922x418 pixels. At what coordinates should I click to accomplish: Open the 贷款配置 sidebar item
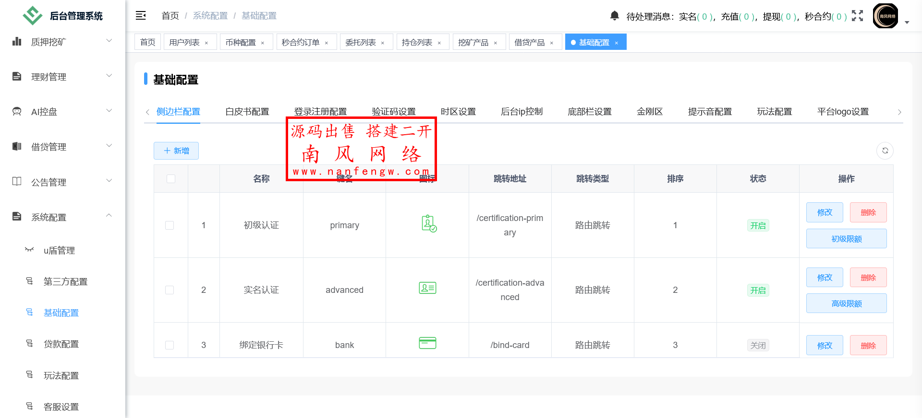(61, 344)
